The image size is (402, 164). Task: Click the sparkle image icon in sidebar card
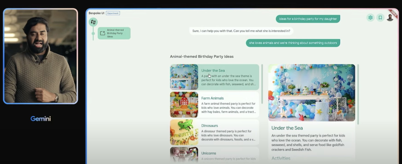103,33
